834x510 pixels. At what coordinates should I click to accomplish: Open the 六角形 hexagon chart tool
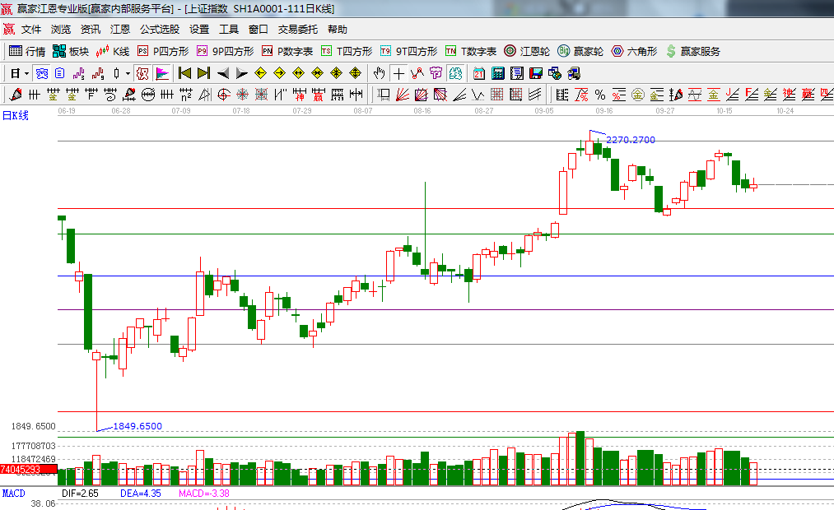634,51
